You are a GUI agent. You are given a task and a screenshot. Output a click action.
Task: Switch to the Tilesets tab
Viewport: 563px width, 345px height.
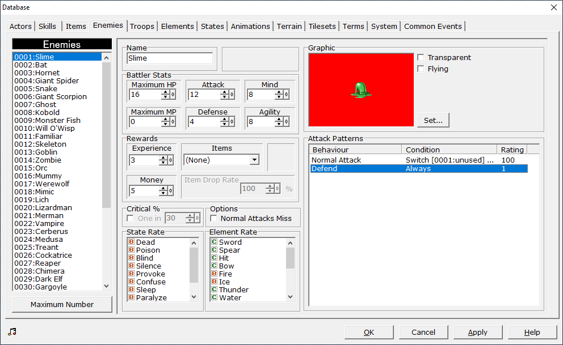click(x=322, y=26)
